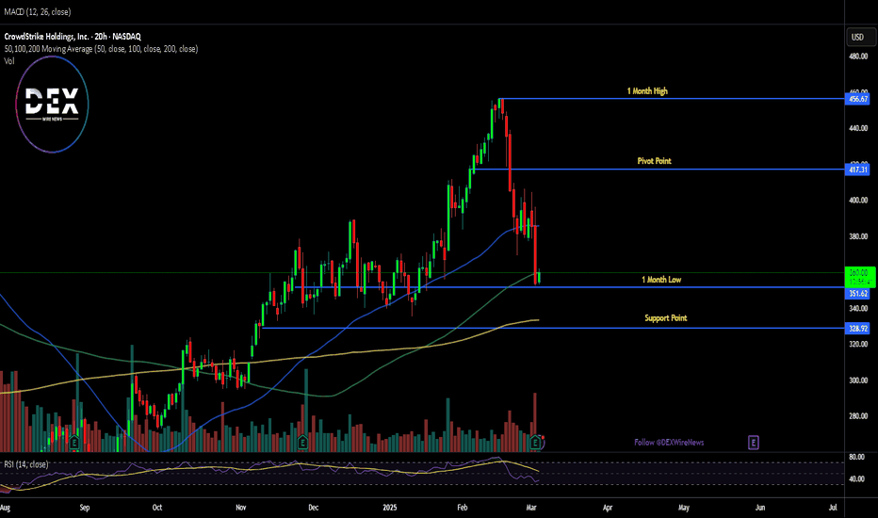Click the 440.00 price axis label
Viewport: 878px width, 518px height.
click(x=858, y=128)
